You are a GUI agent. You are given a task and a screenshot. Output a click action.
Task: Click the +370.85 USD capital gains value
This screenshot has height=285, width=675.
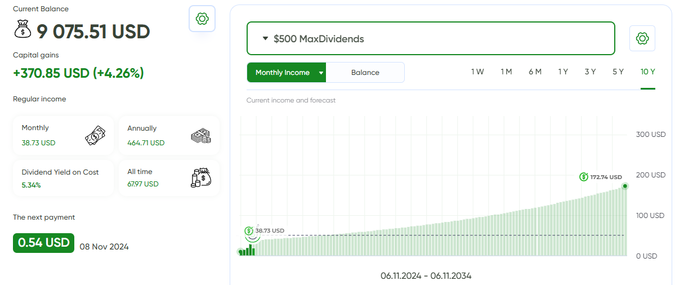[x=78, y=73]
